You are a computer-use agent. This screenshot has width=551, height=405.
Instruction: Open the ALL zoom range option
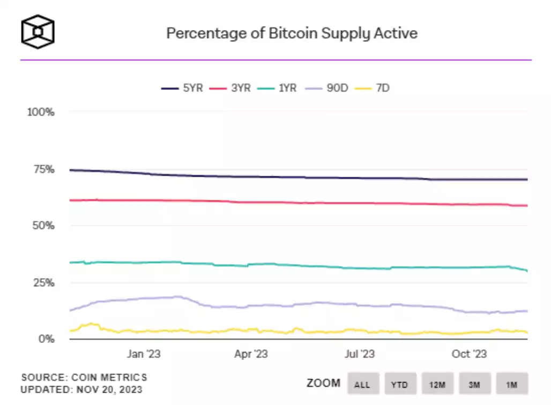pos(363,384)
